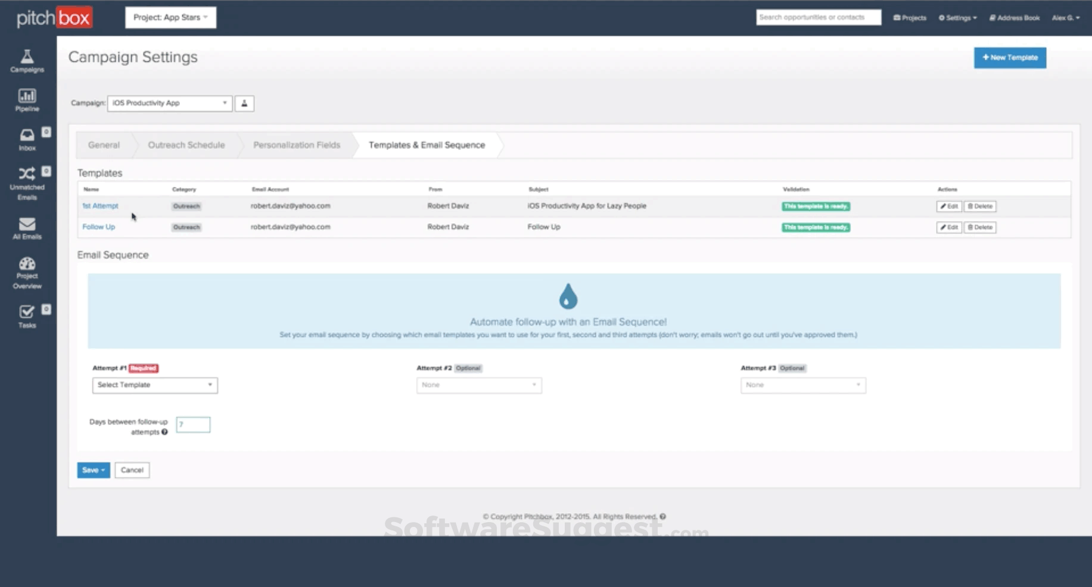1092x587 pixels.
Task: Switch to the Outreach Schedule tab
Action: click(186, 145)
